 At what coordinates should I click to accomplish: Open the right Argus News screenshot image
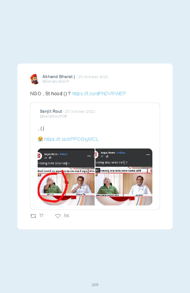tap(124, 177)
